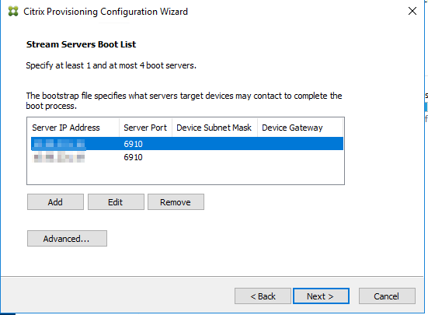Screen dimensions: 428x315
Task: Go back with the < Back button
Action: pyautogui.click(x=263, y=296)
